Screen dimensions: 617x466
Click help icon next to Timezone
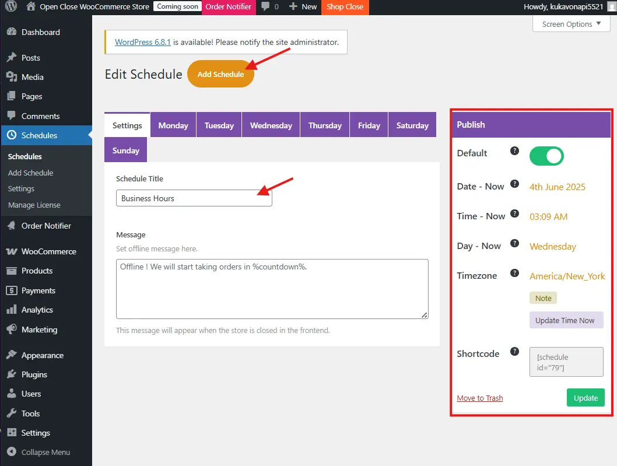[515, 273]
